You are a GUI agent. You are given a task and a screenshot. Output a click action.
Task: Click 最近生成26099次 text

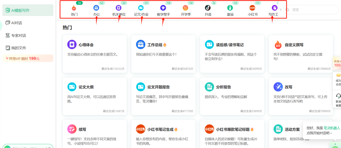coord(251,68)
